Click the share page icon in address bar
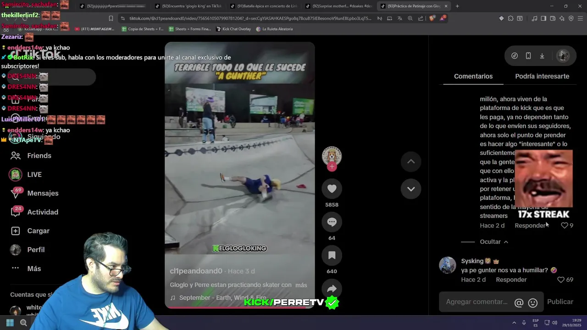This screenshot has width=587, height=330. pyautogui.click(x=421, y=18)
